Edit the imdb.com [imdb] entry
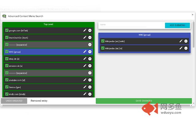 [x=85, y=94]
